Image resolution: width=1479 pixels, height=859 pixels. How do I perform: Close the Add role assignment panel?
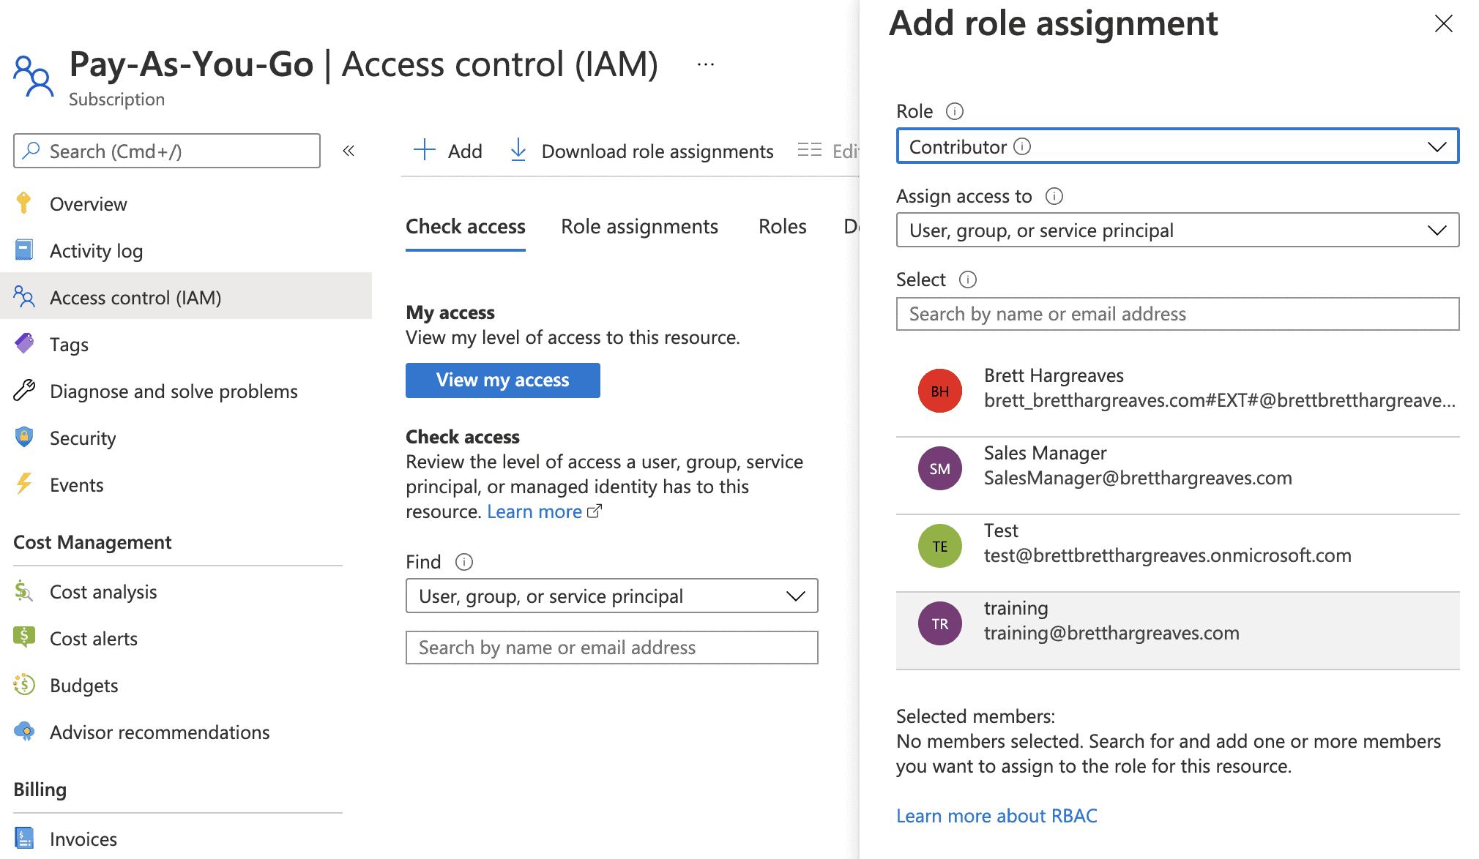coord(1444,24)
